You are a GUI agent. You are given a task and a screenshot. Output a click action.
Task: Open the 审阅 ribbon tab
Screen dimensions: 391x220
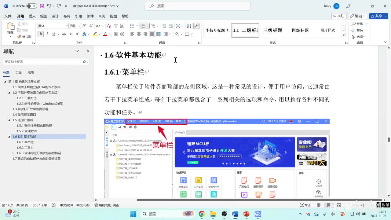tap(102, 16)
